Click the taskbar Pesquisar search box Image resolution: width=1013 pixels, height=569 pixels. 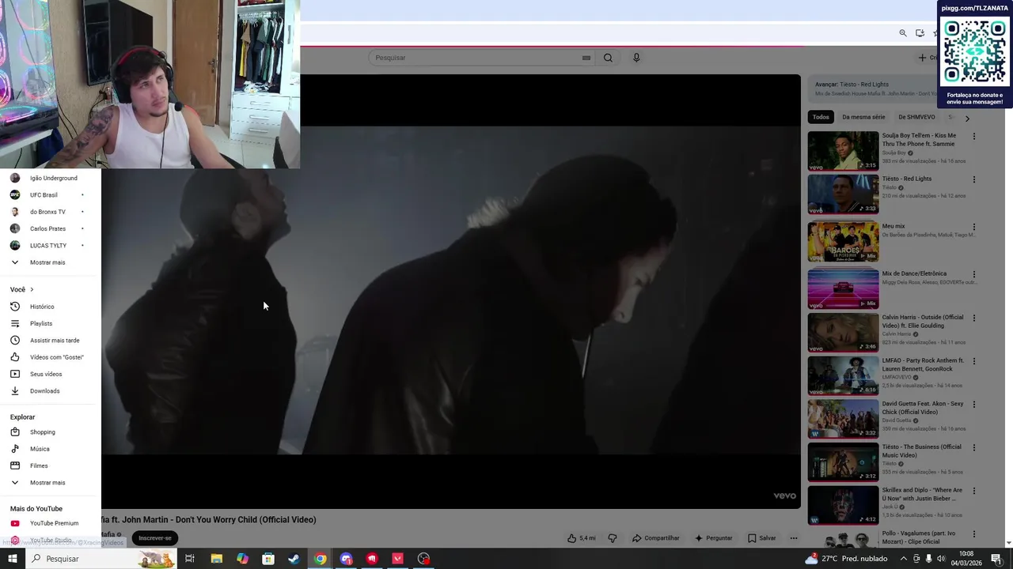coord(101,559)
